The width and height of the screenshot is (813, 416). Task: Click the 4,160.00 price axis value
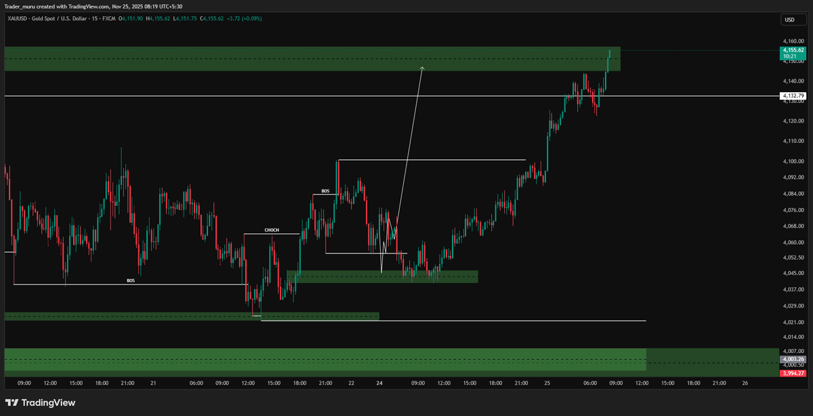pos(793,41)
